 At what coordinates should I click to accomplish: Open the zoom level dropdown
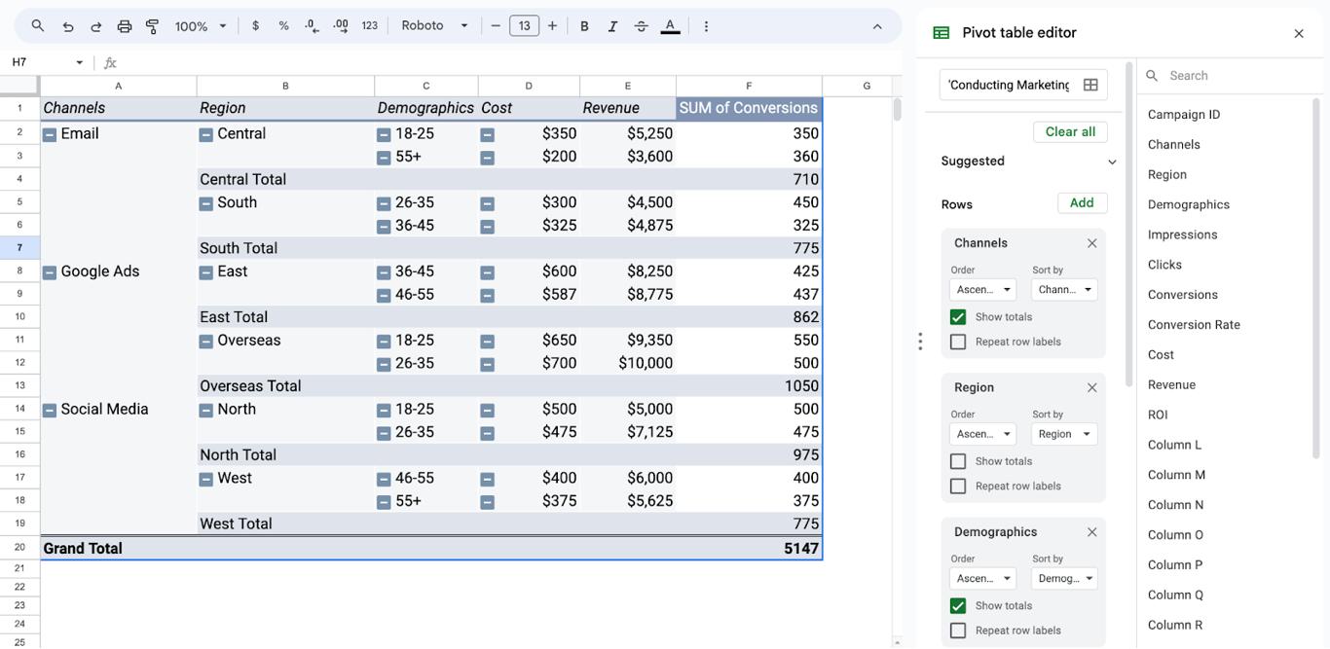[202, 26]
